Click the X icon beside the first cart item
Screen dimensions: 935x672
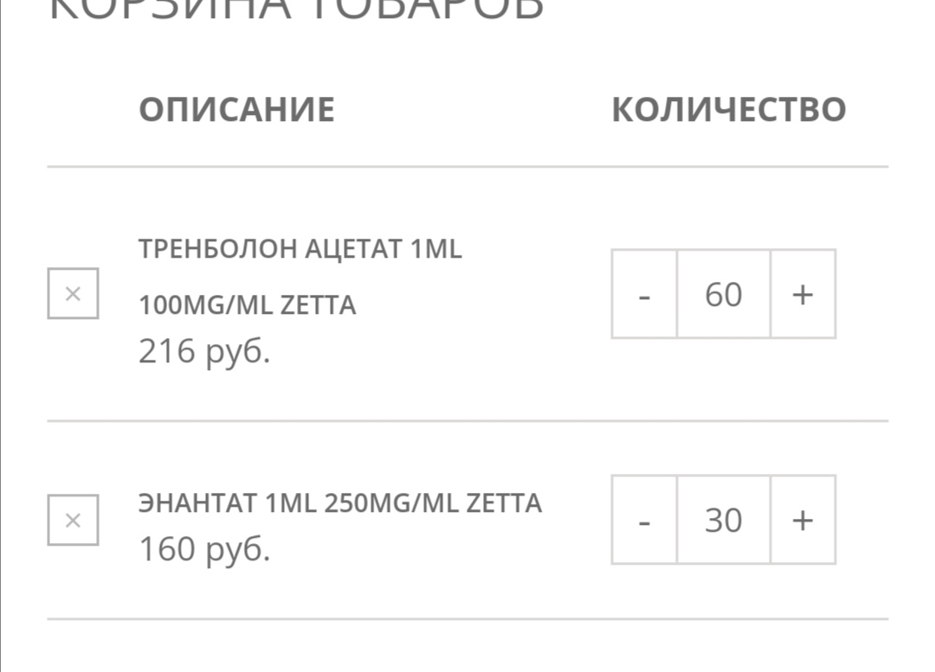click(73, 293)
